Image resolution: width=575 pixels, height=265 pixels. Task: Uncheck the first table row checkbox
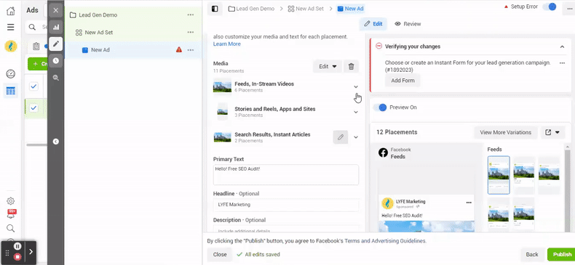(33, 86)
